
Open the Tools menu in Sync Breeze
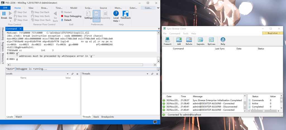[x=185, y=33]
